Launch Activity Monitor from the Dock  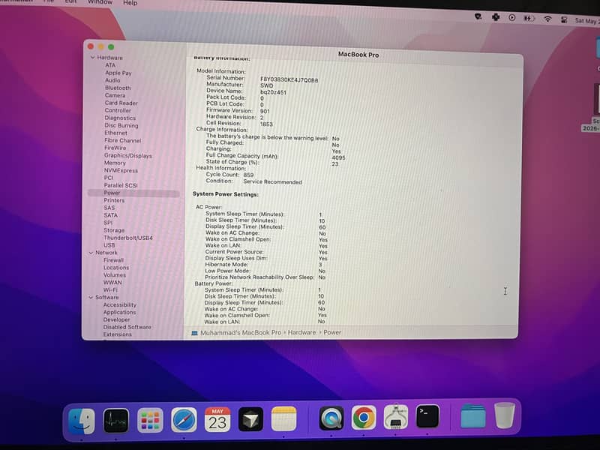point(116,420)
